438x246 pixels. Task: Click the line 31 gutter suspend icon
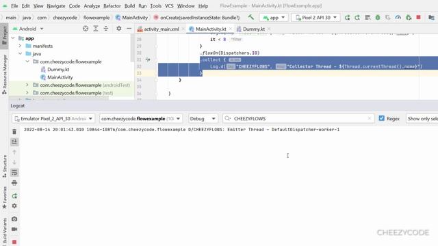pyautogui.click(x=148, y=59)
